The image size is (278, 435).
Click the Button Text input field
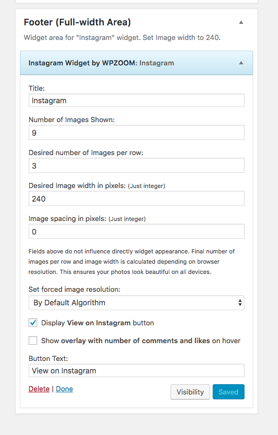coord(137,371)
